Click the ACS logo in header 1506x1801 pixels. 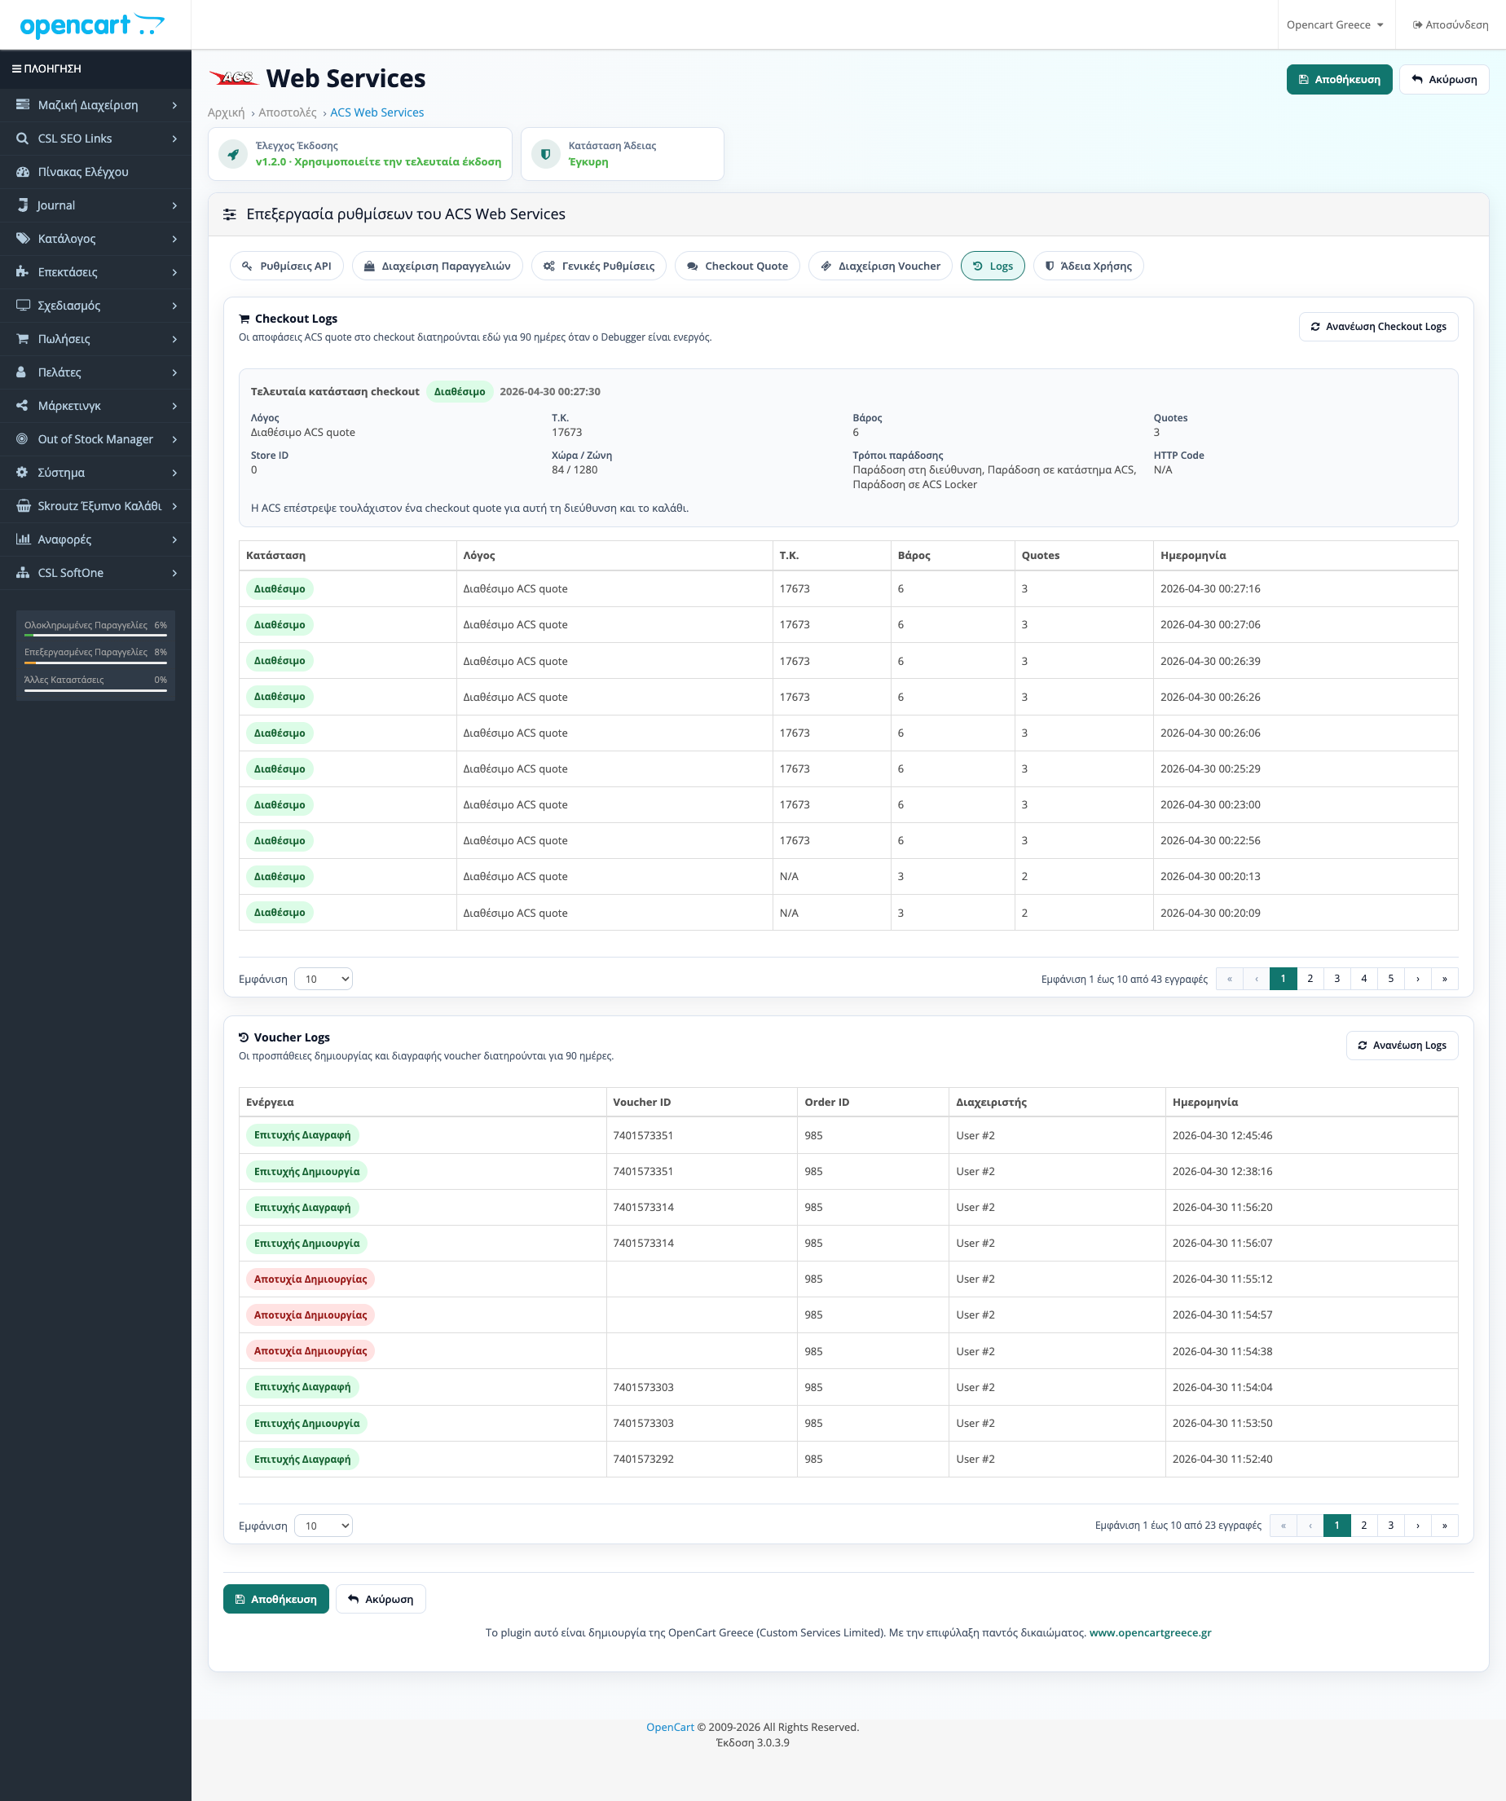(233, 78)
